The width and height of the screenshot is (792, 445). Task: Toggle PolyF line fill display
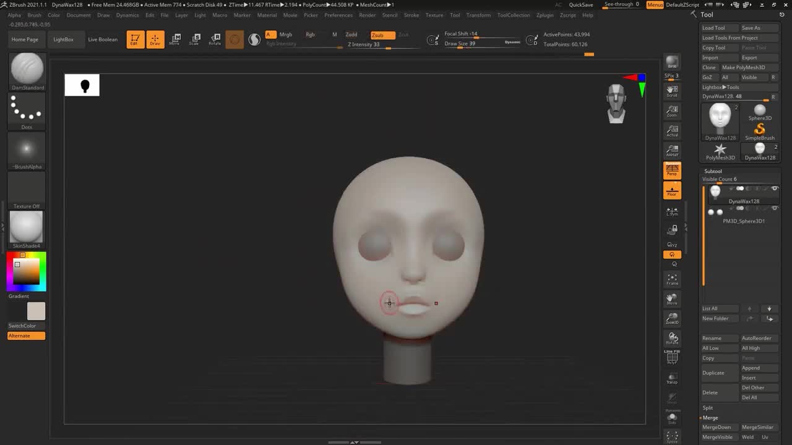click(672, 358)
